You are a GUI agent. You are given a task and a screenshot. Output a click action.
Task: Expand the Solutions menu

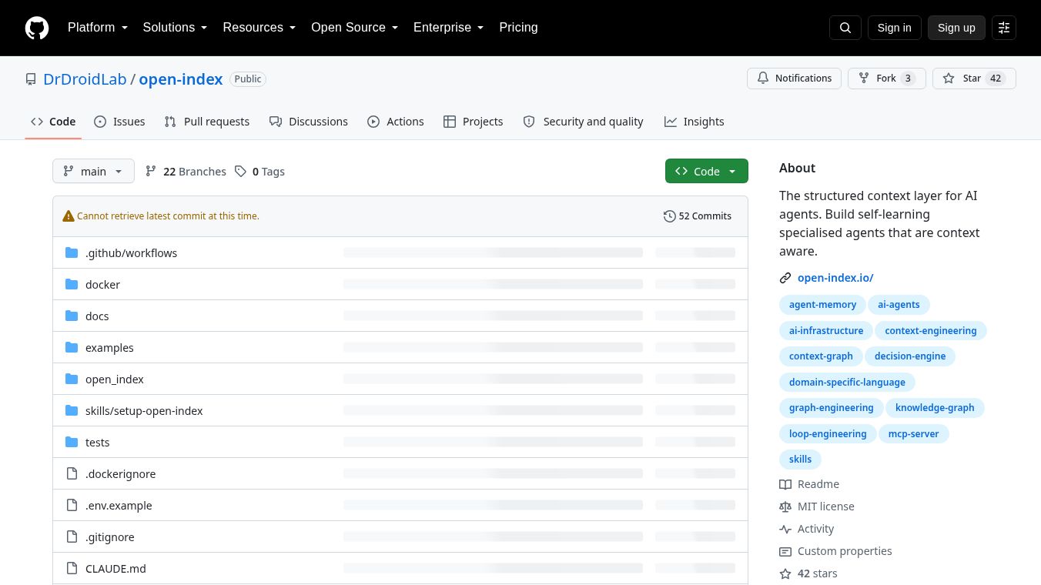click(x=176, y=28)
